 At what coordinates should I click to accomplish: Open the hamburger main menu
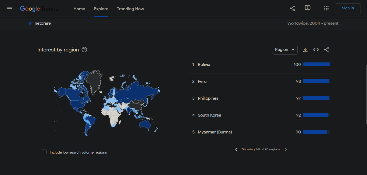[10, 9]
